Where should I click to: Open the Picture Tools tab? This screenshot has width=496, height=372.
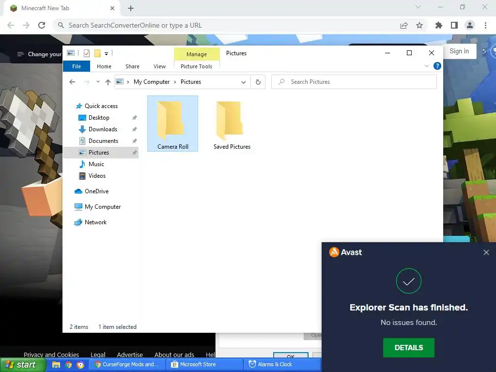point(196,66)
